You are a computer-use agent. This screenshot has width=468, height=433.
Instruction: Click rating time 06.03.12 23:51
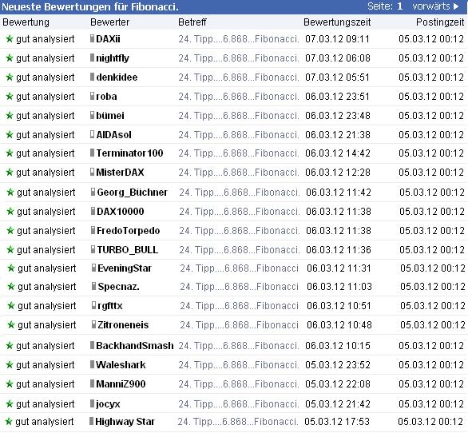point(337,96)
